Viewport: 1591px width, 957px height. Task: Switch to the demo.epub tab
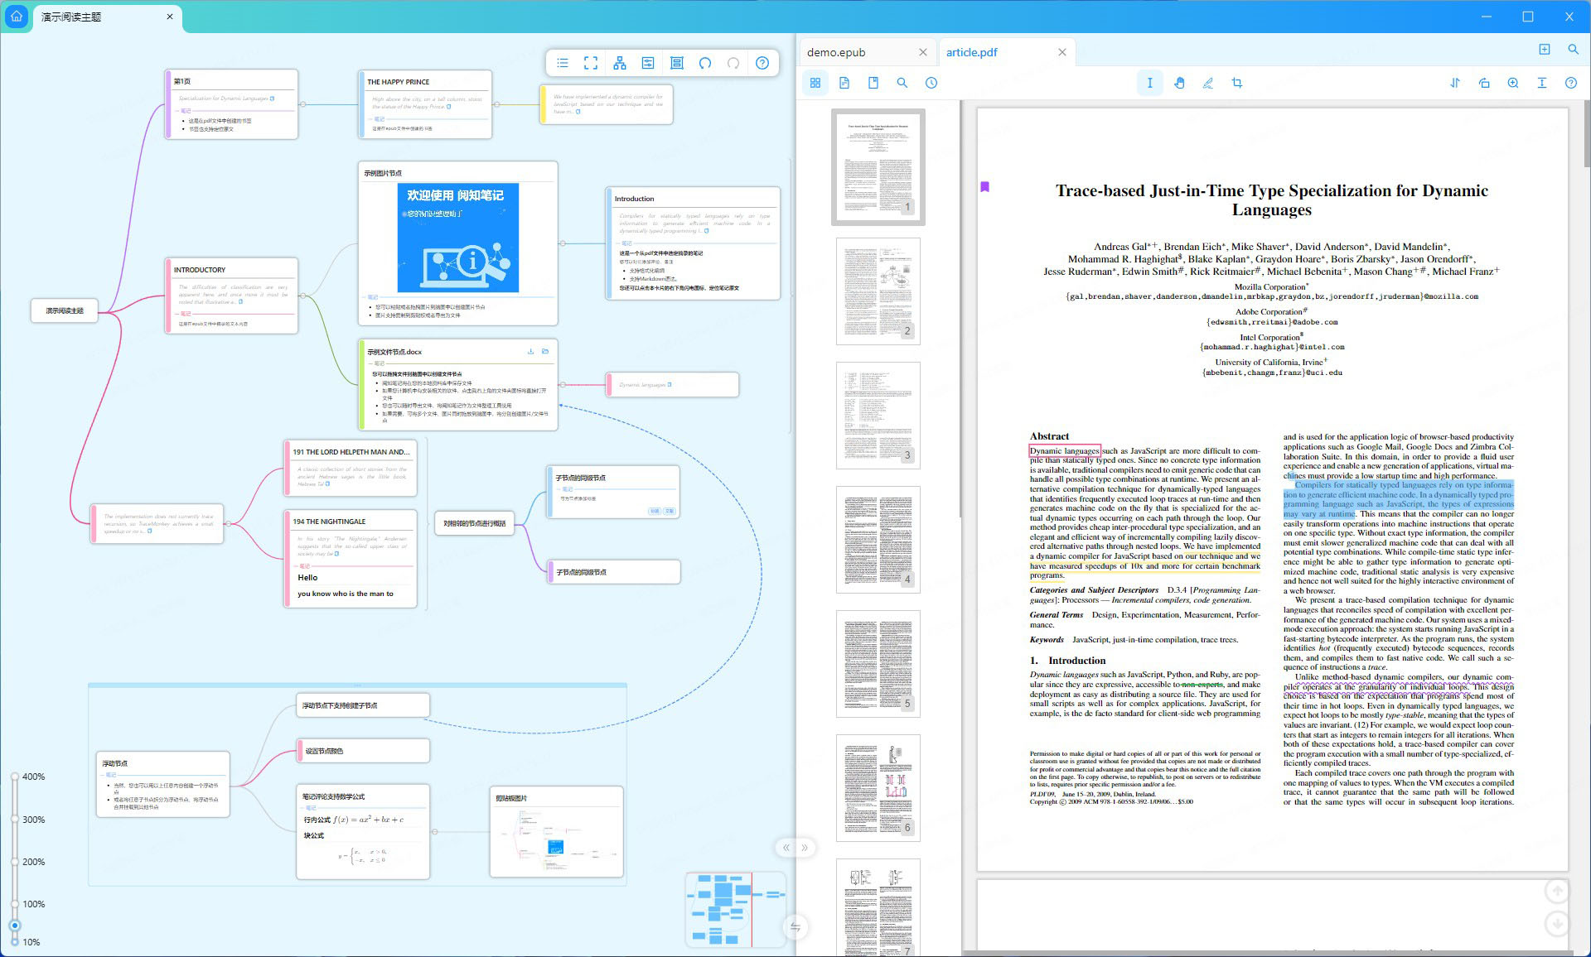pos(836,52)
